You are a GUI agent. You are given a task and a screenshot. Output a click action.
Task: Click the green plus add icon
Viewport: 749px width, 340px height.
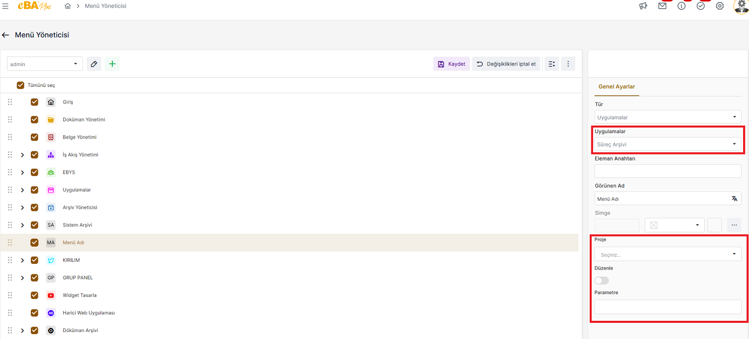point(112,64)
